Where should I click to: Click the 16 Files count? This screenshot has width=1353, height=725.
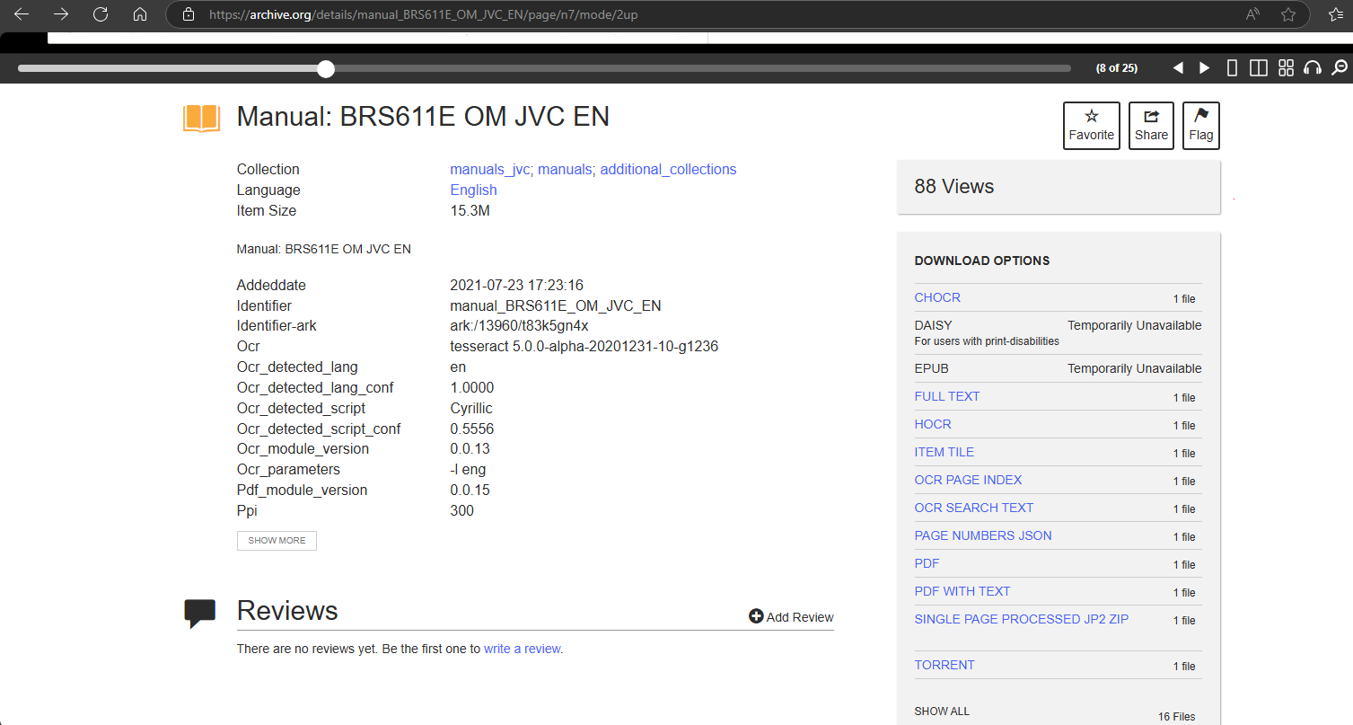click(x=1176, y=717)
